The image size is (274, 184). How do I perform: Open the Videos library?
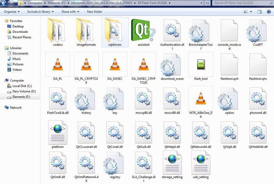click(14, 70)
